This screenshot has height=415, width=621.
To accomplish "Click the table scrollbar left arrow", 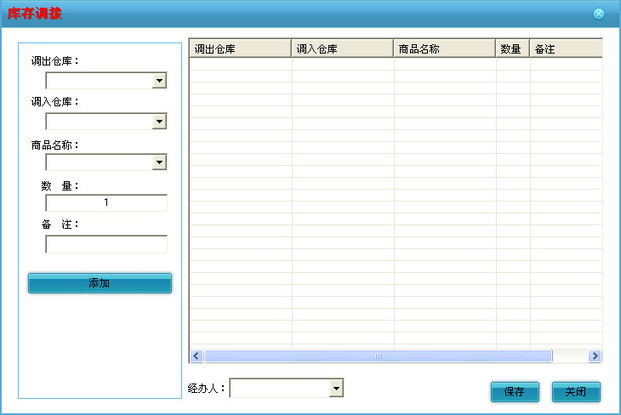I will 197,356.
